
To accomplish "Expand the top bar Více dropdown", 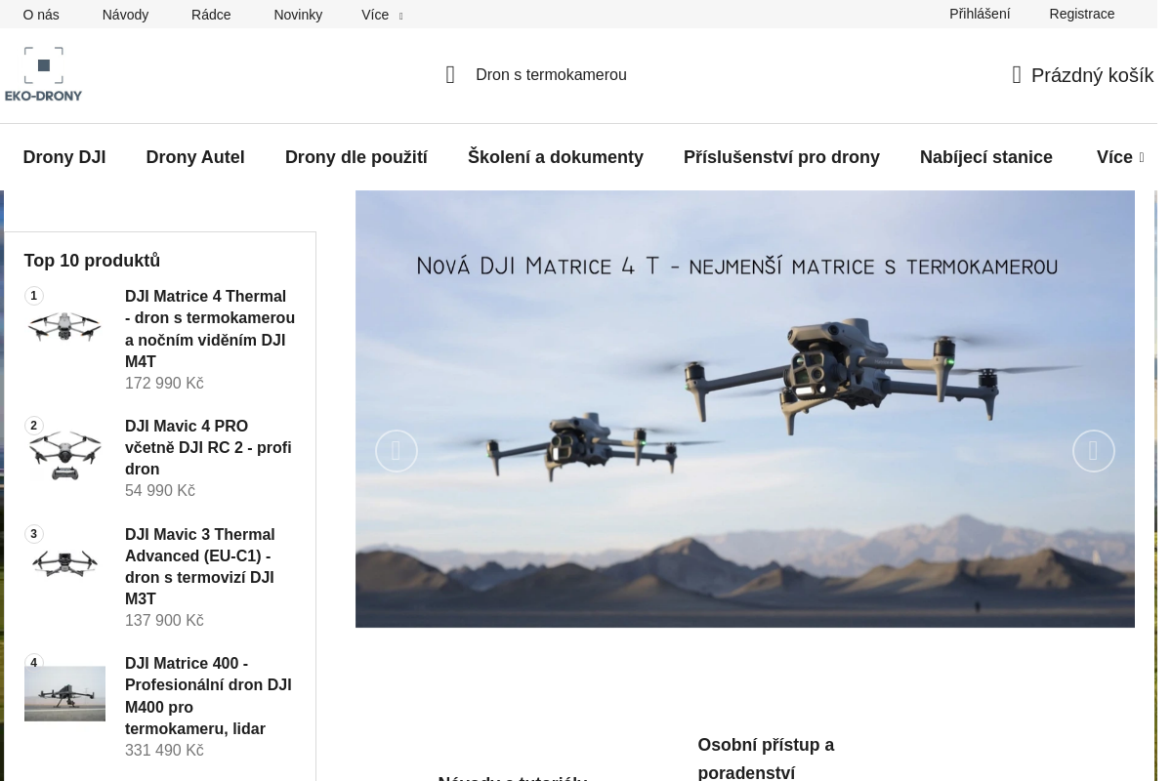I will (381, 15).
